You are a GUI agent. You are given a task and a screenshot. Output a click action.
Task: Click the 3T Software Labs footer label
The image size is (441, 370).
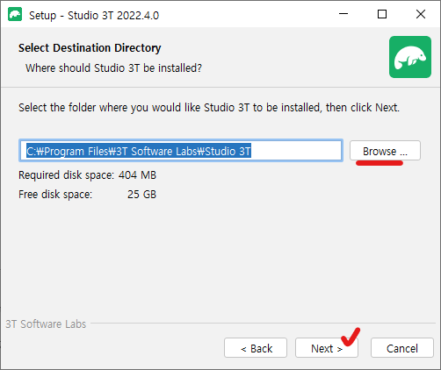point(46,324)
